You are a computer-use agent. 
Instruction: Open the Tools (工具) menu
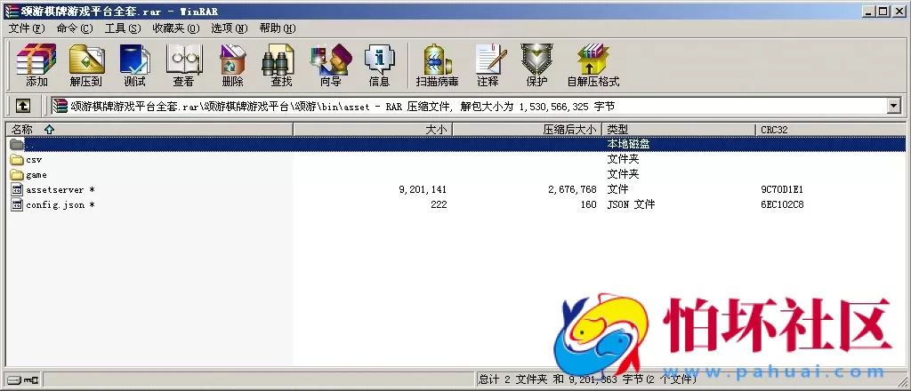coord(123,28)
